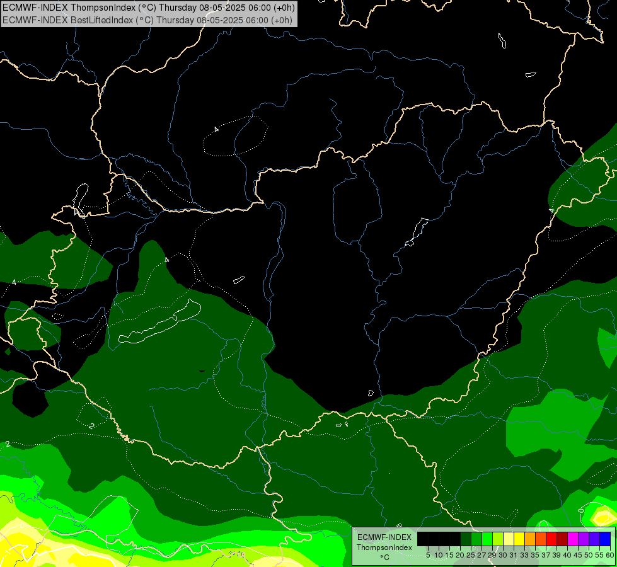Image resolution: width=617 pixels, height=567 pixels.
Task: Click the legend tick label '10'
Action: coord(439,555)
